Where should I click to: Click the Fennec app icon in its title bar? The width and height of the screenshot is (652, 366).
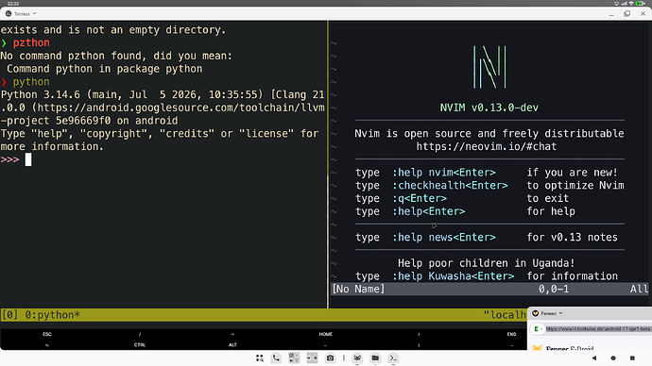(x=536, y=313)
